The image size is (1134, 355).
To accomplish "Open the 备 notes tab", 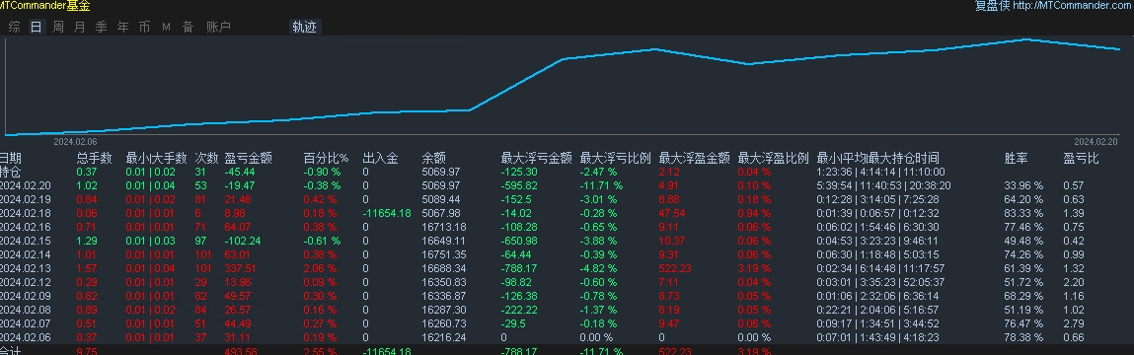I will point(189,28).
